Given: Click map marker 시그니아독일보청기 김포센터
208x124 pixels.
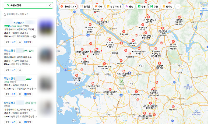Looking at the screenshot, I should (x=90, y=24).
